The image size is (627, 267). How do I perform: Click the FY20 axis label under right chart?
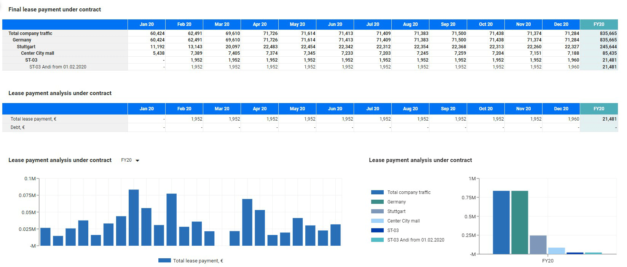point(548,261)
